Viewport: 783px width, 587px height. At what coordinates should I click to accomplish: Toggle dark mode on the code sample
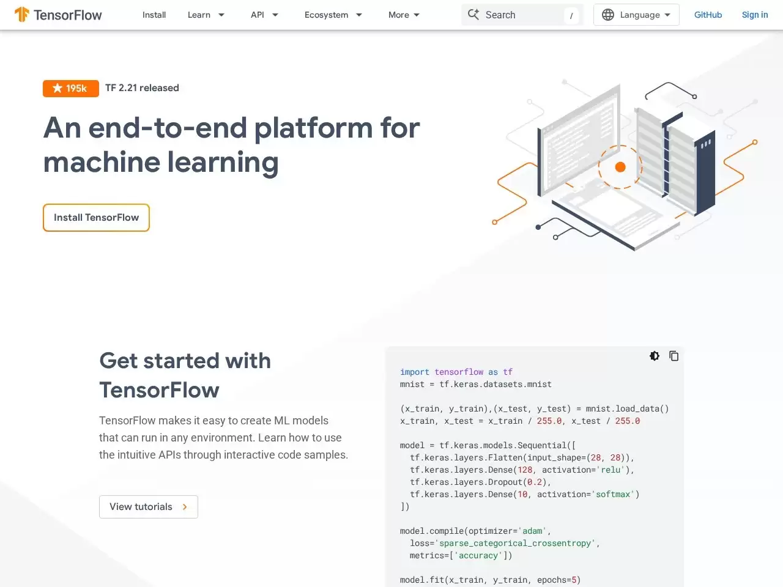655,356
